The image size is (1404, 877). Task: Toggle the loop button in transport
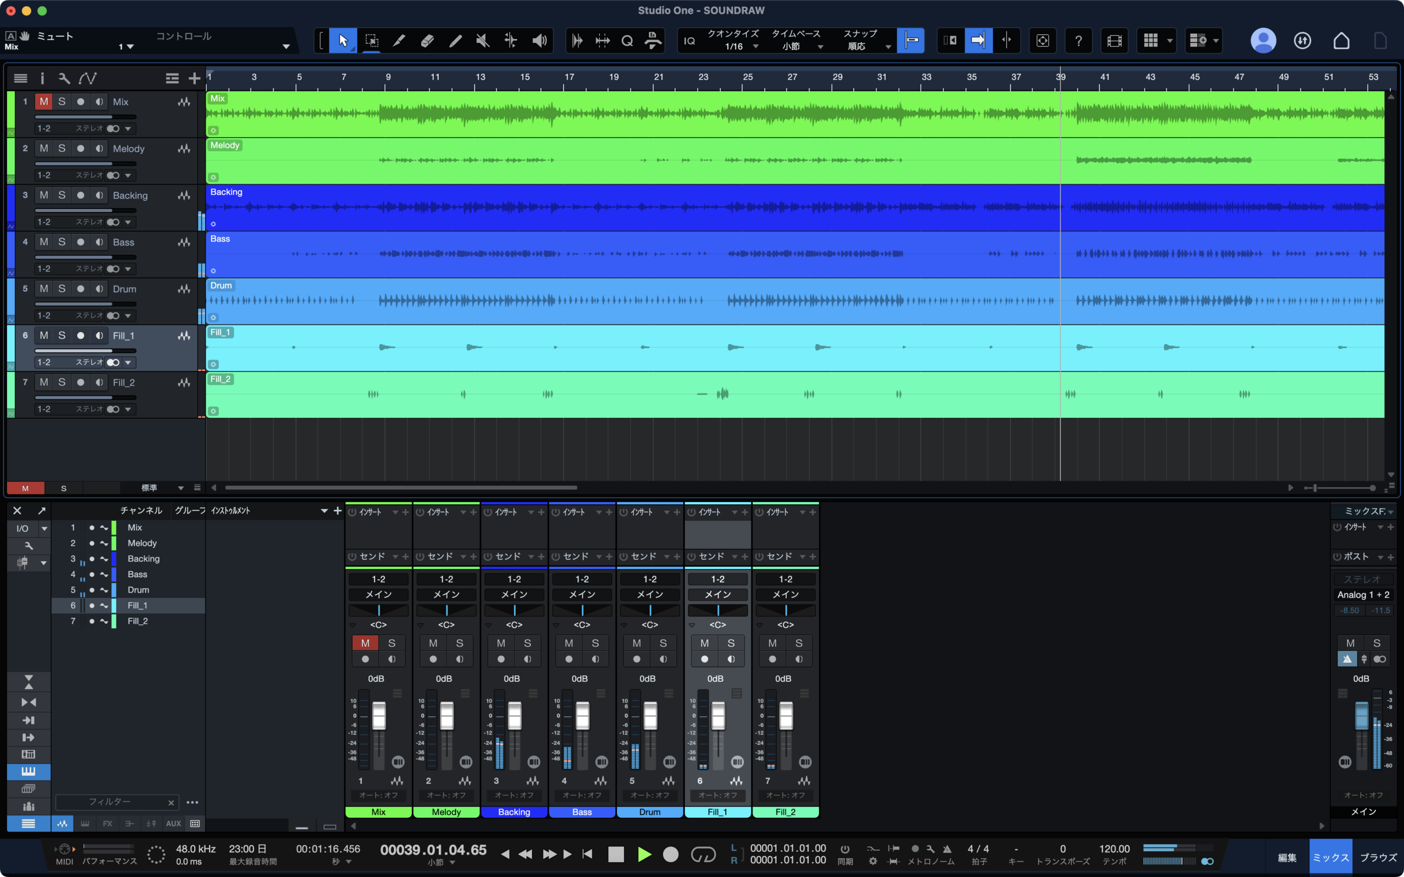(703, 855)
